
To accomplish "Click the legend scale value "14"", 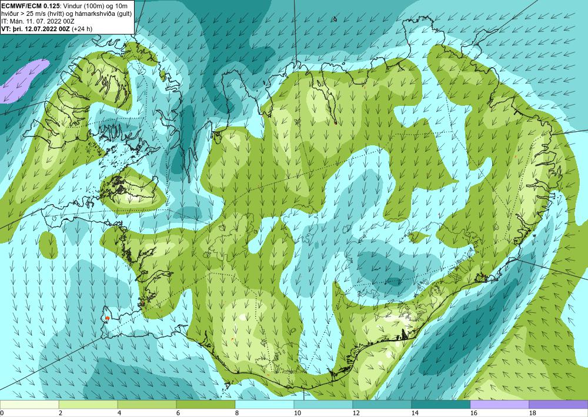I will [x=415, y=413].
